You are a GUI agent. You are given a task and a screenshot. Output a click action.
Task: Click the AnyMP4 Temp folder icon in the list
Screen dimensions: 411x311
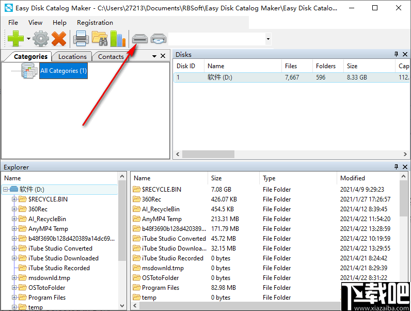tap(136, 219)
